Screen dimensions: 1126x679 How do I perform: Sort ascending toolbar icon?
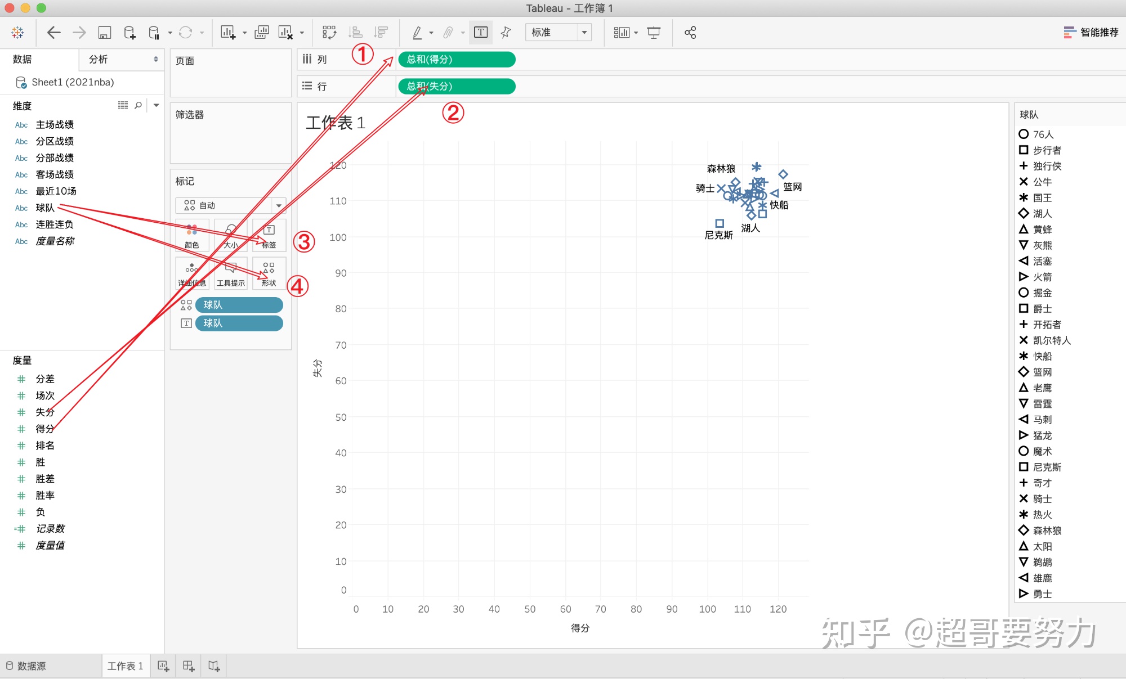click(355, 33)
